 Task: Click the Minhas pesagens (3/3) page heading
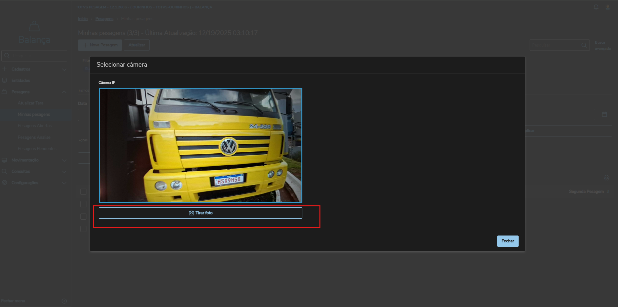[x=168, y=33]
